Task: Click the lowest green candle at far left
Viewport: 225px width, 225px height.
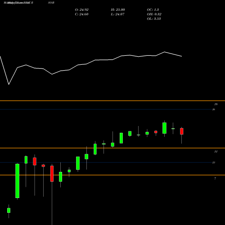Action: (x=9, y=210)
